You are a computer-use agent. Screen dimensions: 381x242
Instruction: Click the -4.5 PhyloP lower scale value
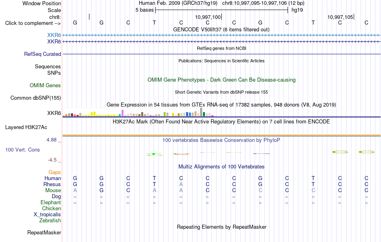52,160
